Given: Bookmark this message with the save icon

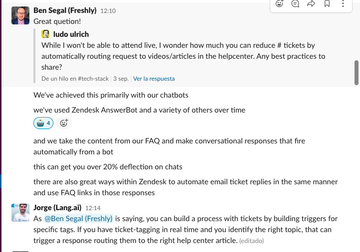Looking at the screenshot, I should [x=327, y=3].
